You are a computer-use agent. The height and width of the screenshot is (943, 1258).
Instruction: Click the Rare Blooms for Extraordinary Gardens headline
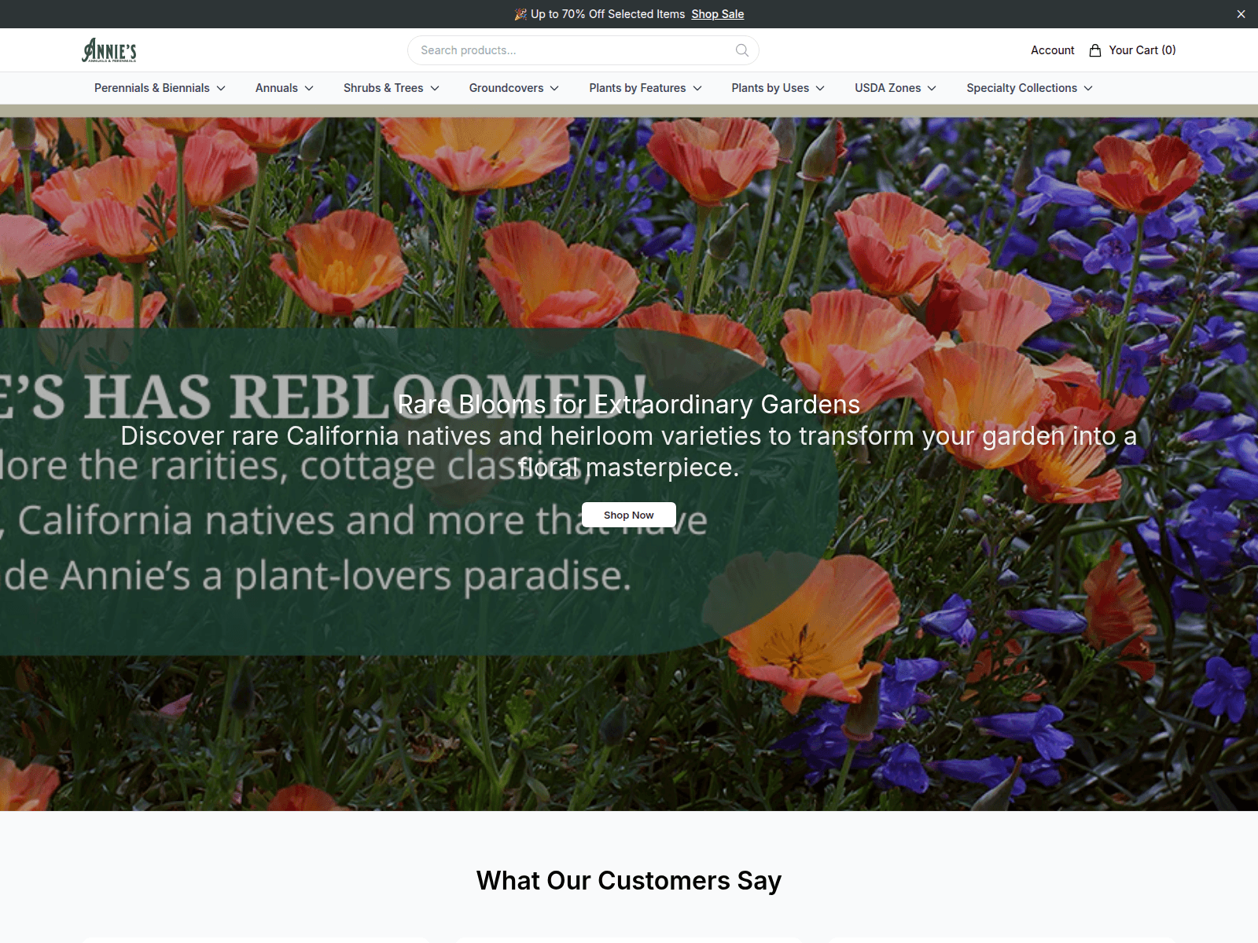629,404
